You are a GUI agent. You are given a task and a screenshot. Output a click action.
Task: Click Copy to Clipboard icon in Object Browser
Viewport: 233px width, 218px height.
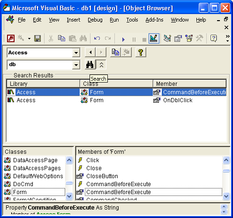pos(115,52)
